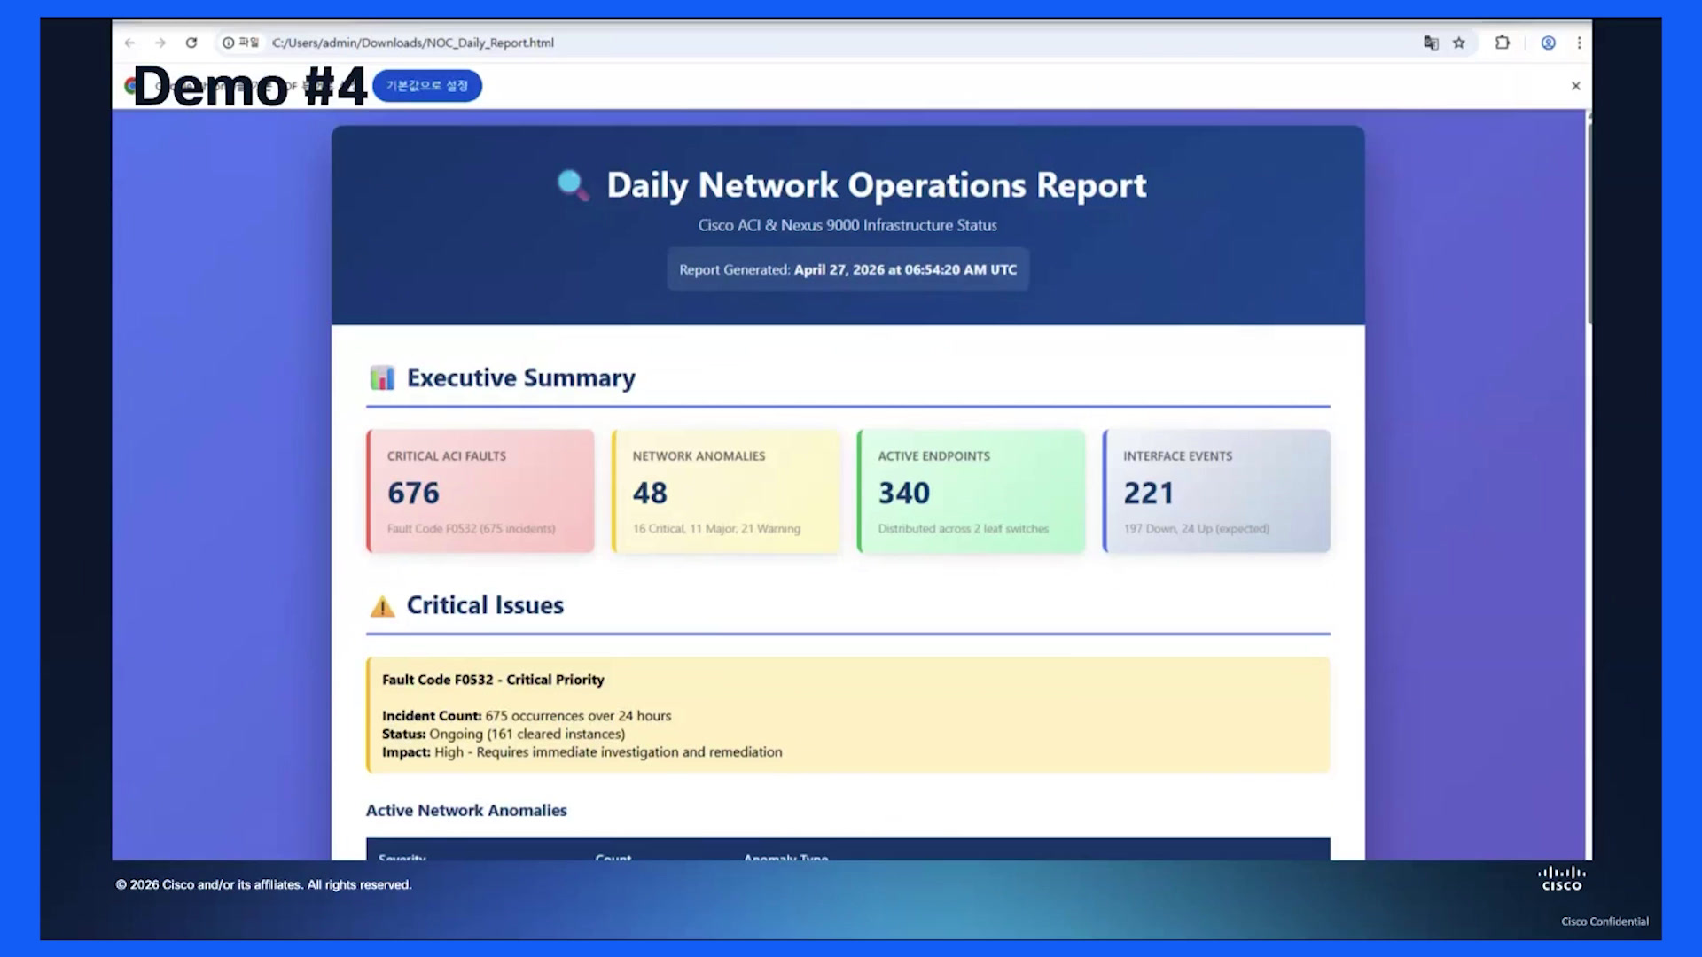Click the 'Impact: High' line
Viewport: 1702px width, 957px height.
(582, 752)
